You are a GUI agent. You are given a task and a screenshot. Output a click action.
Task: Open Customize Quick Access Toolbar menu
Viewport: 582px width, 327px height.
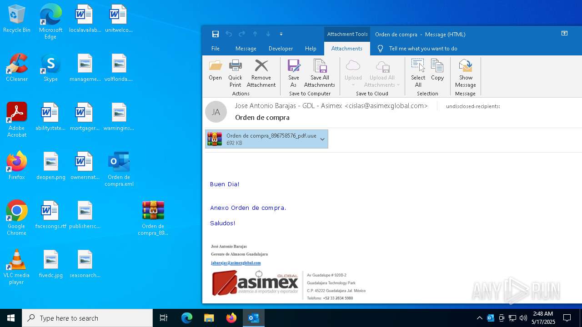pyautogui.click(x=281, y=34)
